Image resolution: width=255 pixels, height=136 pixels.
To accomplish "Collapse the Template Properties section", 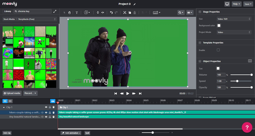I will (200, 43).
